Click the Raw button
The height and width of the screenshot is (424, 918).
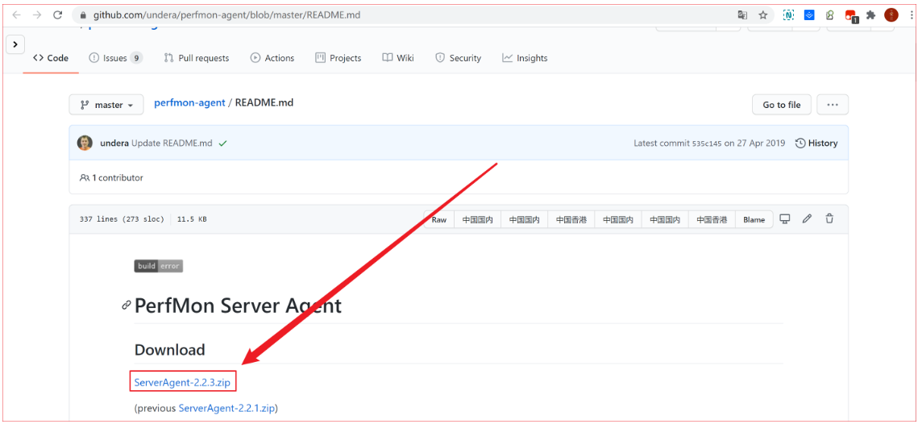point(439,219)
